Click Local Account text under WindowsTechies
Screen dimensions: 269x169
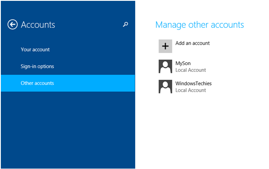190,90
